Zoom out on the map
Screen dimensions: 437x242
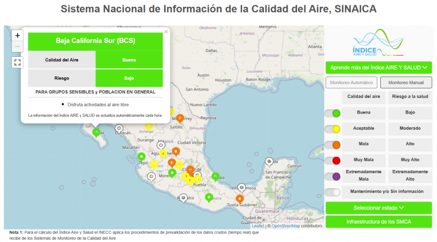(17, 46)
